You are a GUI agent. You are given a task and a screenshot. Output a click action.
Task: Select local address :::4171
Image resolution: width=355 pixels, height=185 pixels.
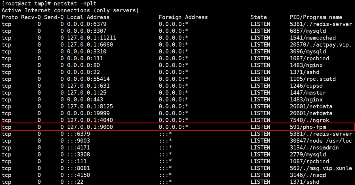[x=78, y=147]
